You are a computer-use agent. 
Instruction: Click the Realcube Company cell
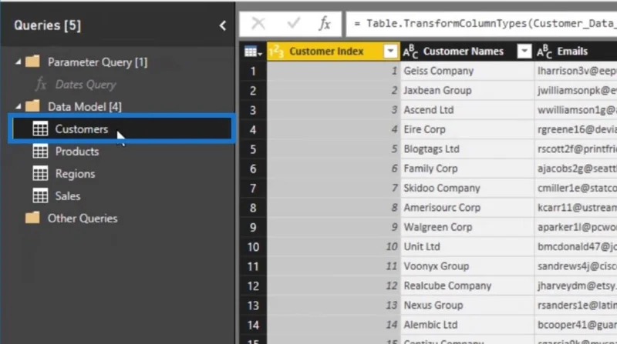coord(467,286)
